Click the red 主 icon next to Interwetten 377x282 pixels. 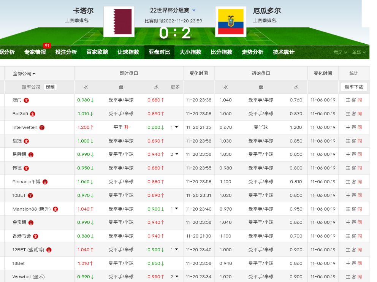click(x=42, y=128)
